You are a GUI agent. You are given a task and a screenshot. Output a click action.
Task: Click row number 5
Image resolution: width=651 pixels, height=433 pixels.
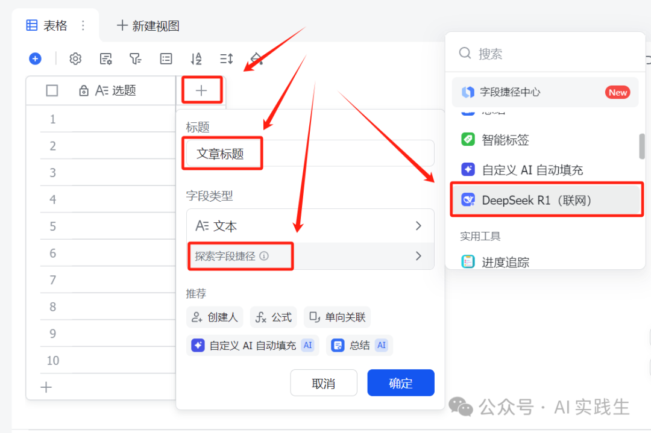[52, 226]
